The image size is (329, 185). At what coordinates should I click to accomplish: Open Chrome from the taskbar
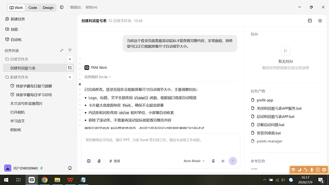44,180
